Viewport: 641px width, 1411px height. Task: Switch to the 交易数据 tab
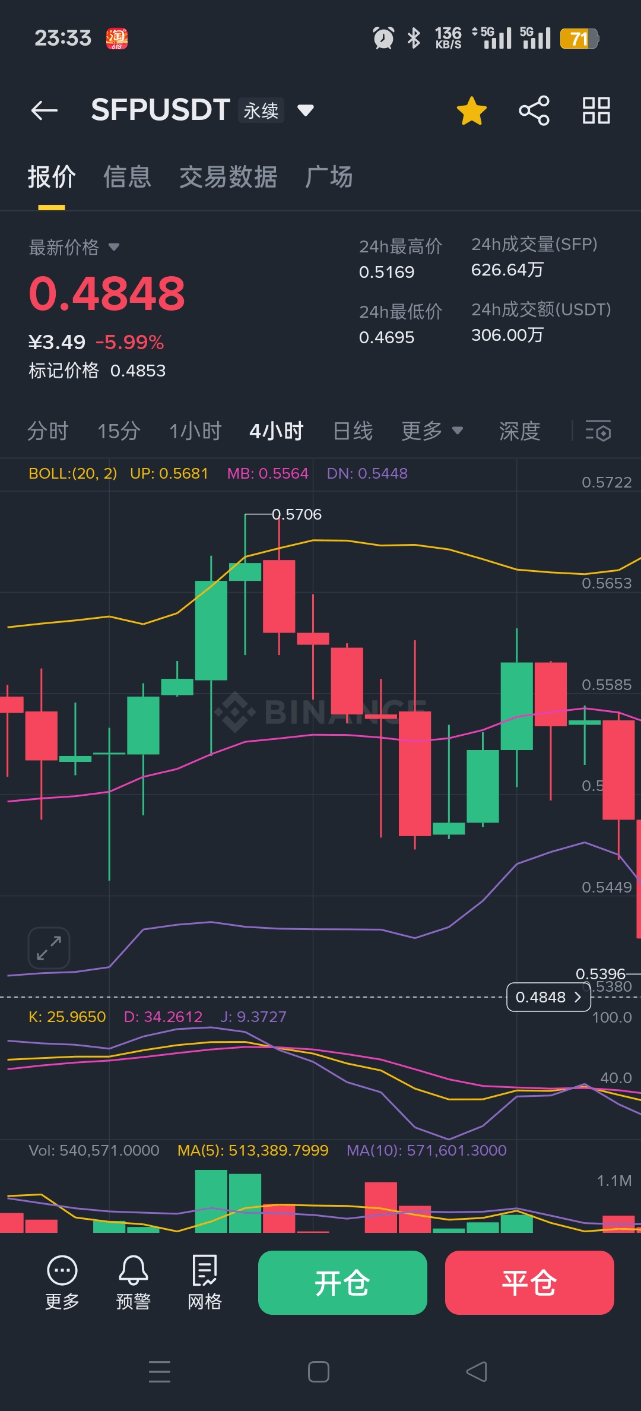(x=229, y=177)
